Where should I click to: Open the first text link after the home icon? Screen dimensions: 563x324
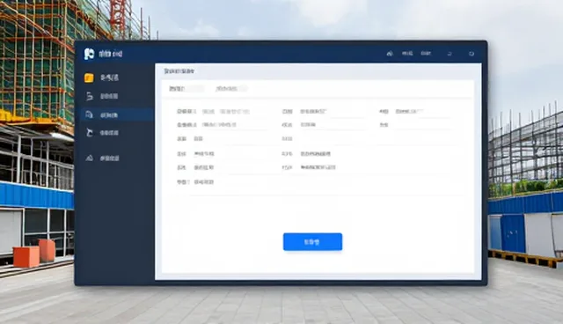(407, 54)
